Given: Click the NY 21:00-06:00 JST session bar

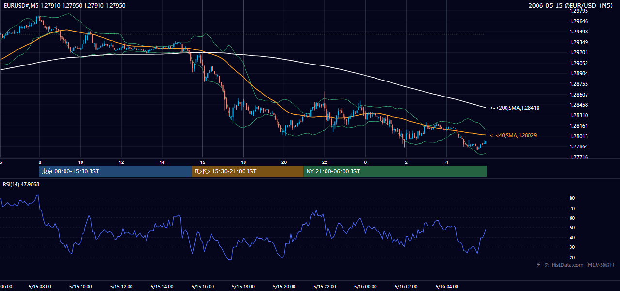Looking at the screenshot, I should pos(395,171).
